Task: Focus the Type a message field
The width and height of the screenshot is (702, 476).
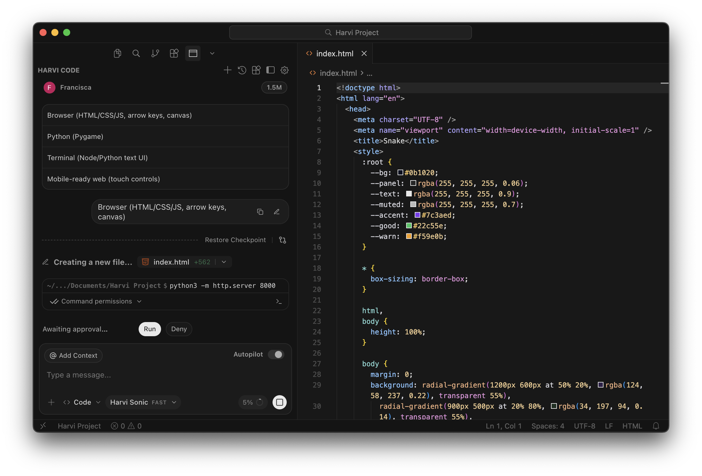Action: point(165,375)
